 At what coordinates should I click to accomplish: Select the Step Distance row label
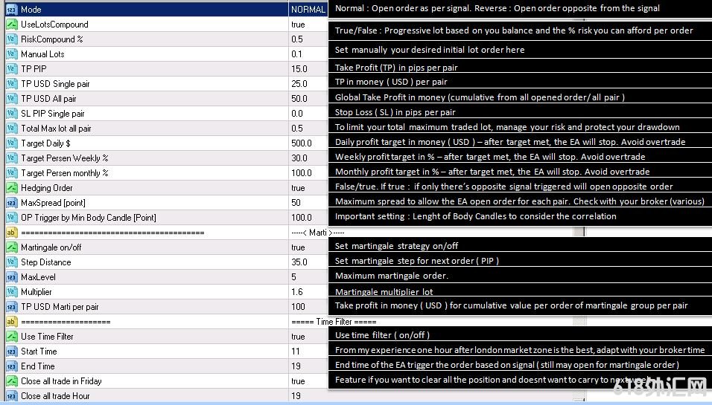(46, 262)
